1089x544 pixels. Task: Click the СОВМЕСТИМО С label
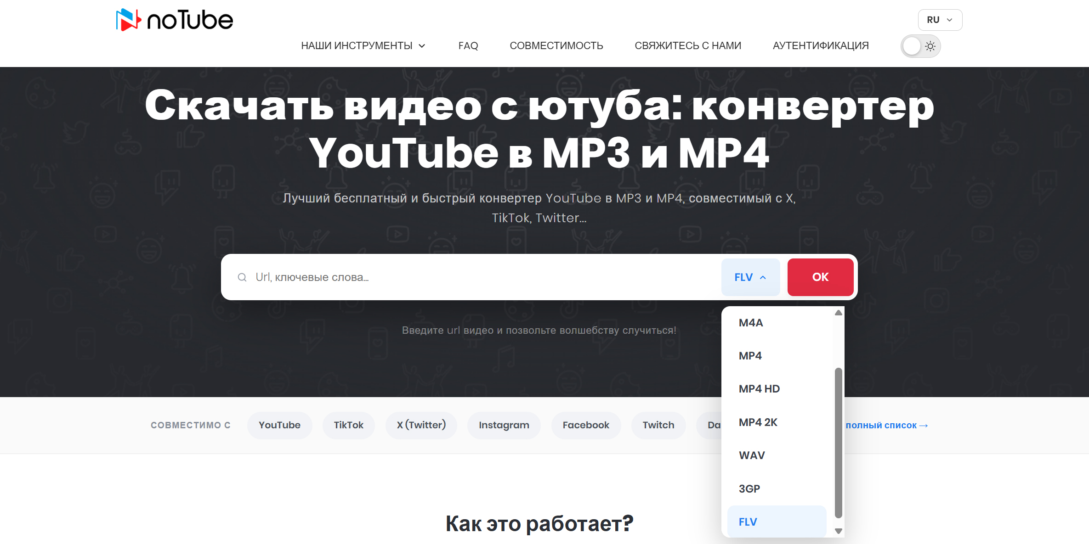click(191, 425)
